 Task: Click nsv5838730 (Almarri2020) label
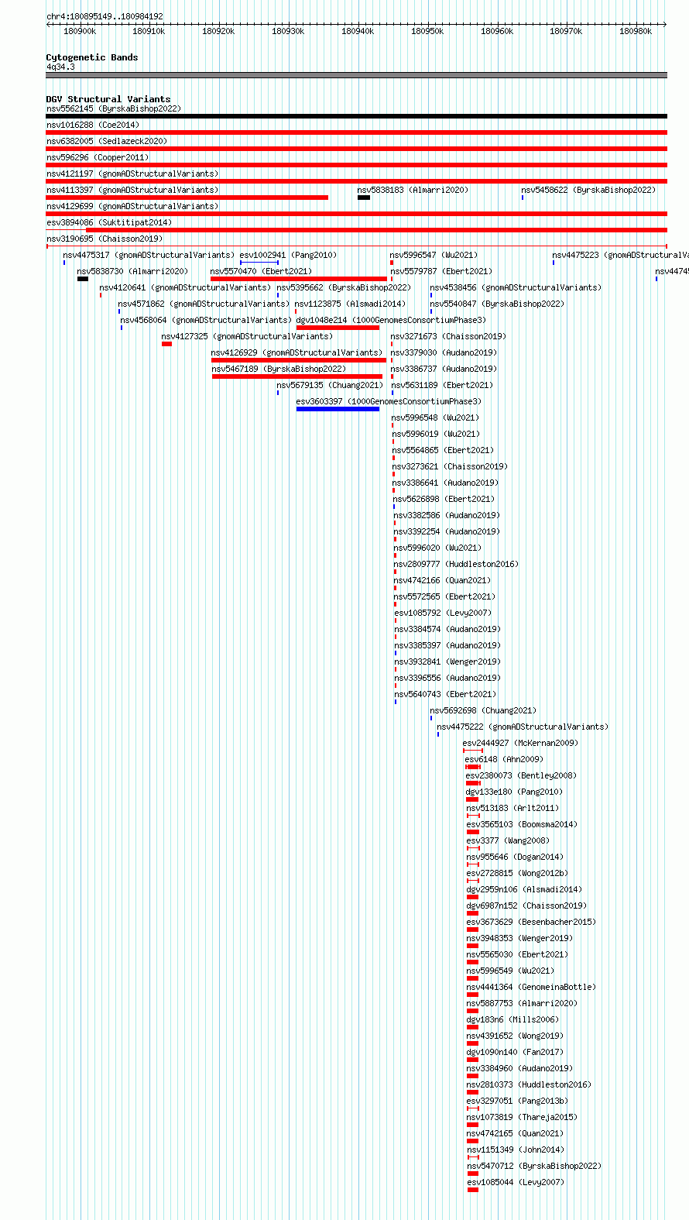point(132,272)
